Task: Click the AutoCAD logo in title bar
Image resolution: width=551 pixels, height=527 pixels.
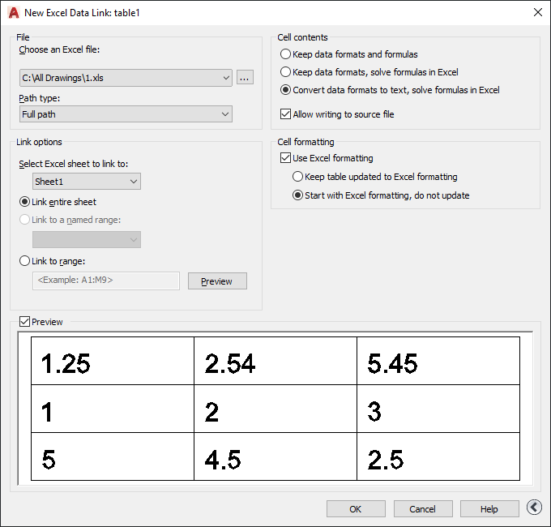Action: (13, 13)
